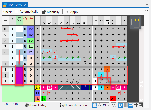Image resolution: width=151 pixels, height=110 pixels.
Task: Click the blue tab-arrow icon below the magnifier
Action: click(x=37, y=93)
